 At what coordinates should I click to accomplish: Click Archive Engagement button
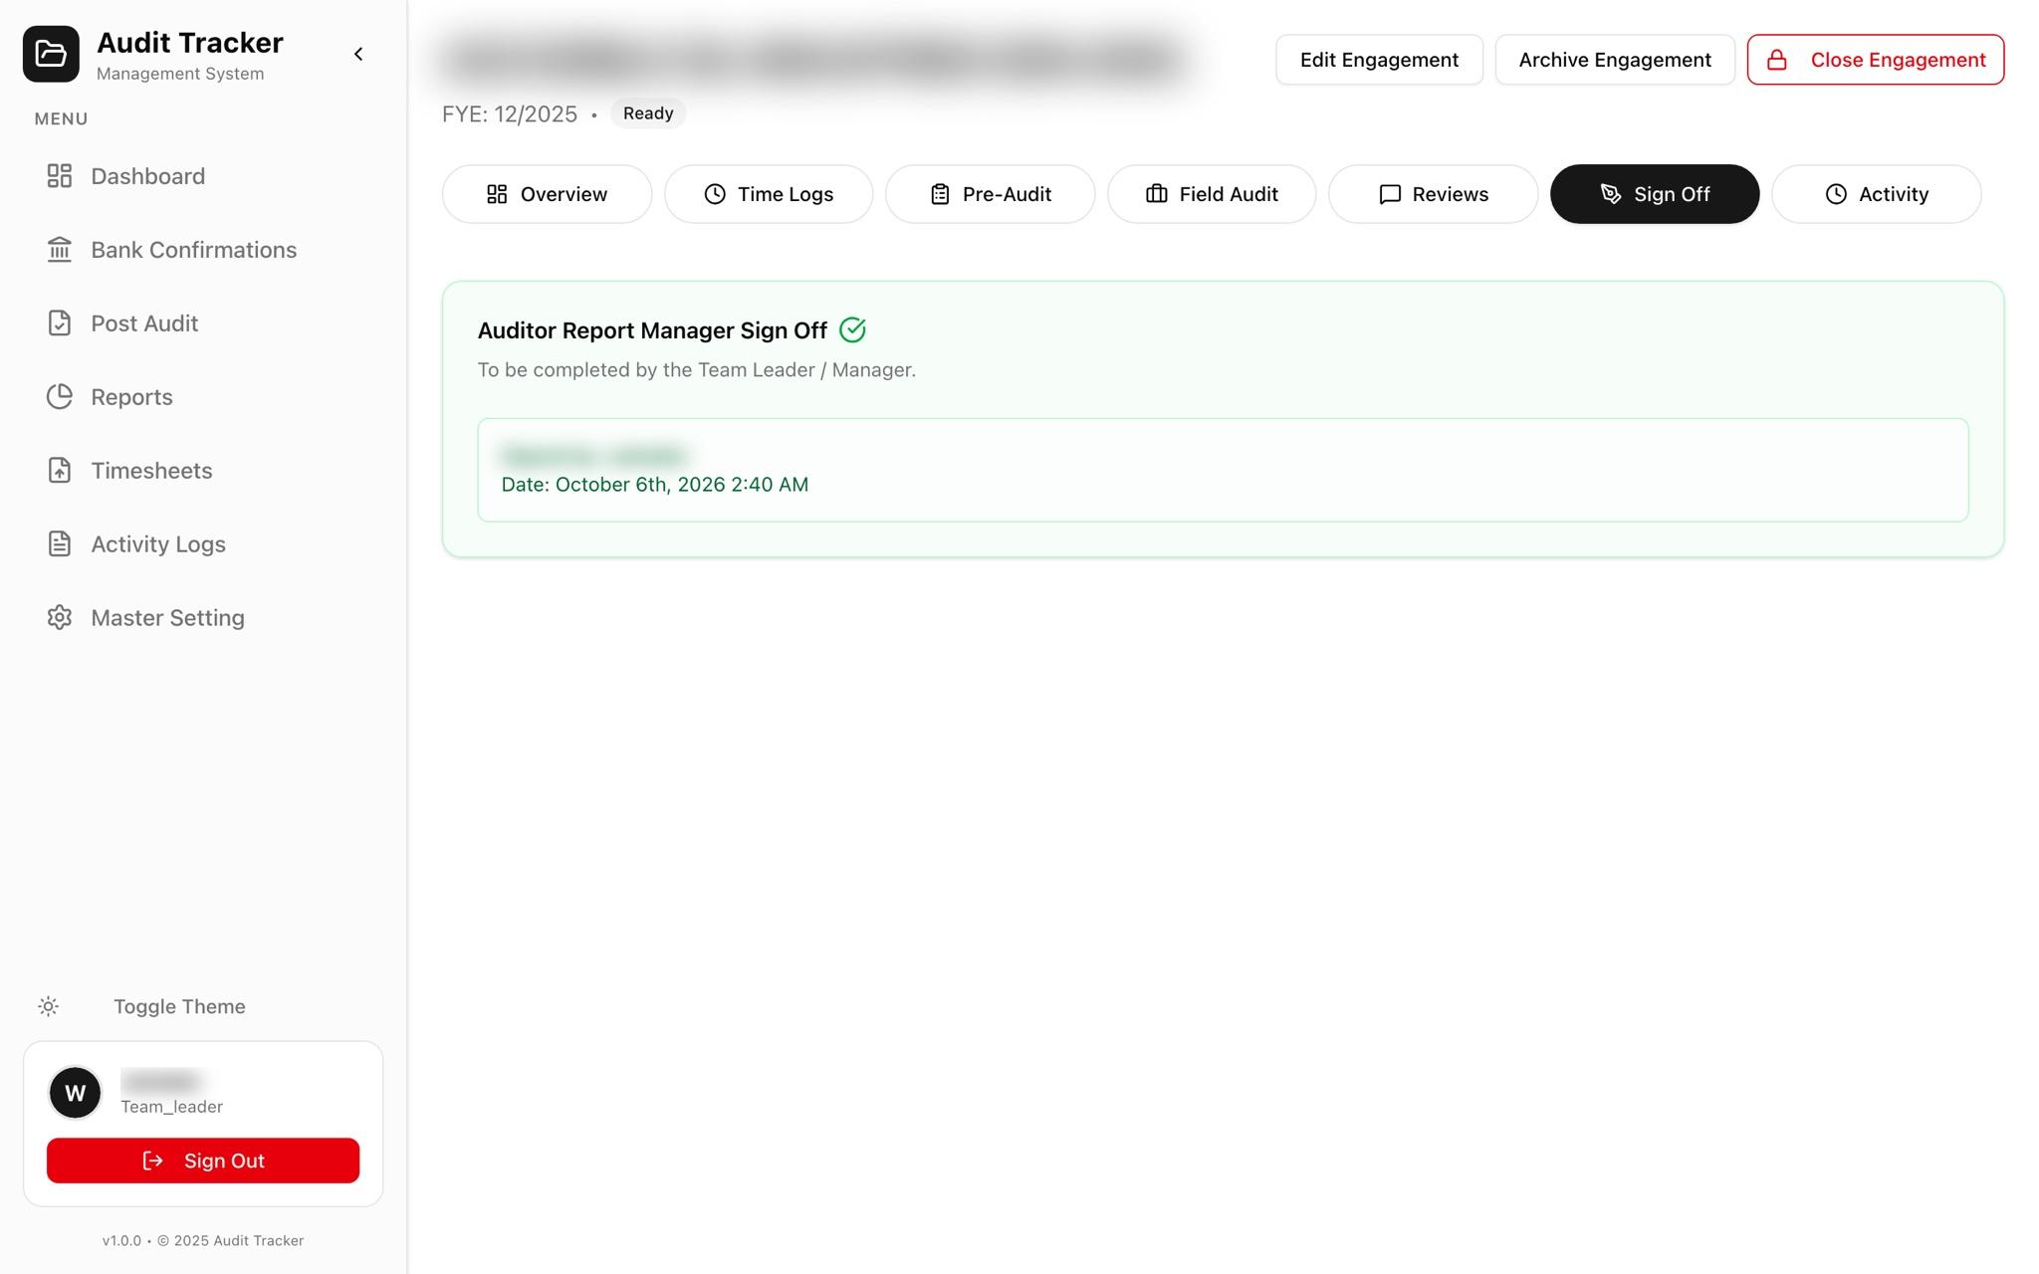[x=1615, y=60]
